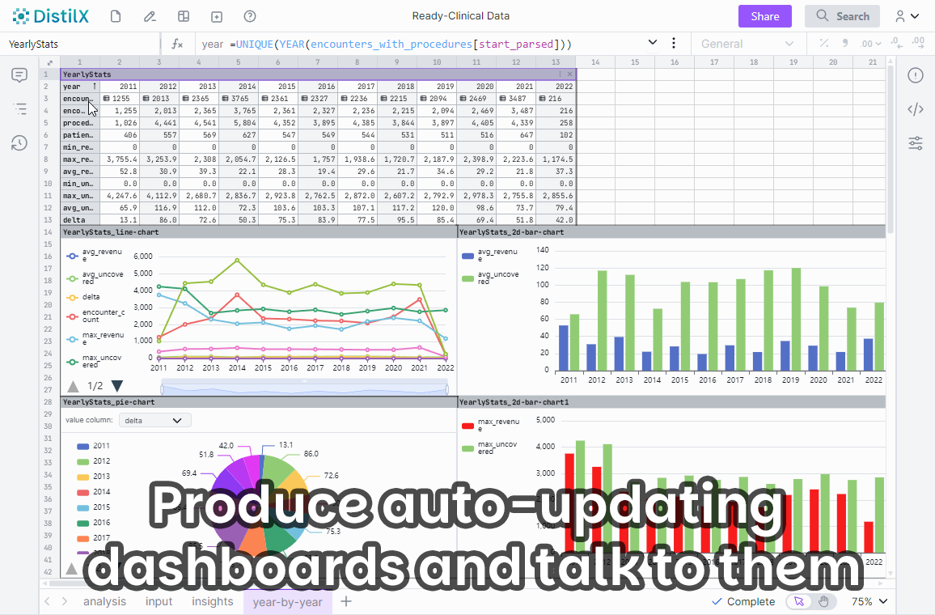Click the pencil Edit icon in the top toolbar
The height and width of the screenshot is (615, 935).
pos(150,16)
